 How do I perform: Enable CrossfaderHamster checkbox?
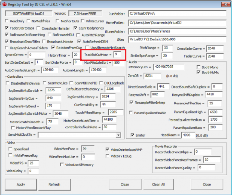[39, 28]
